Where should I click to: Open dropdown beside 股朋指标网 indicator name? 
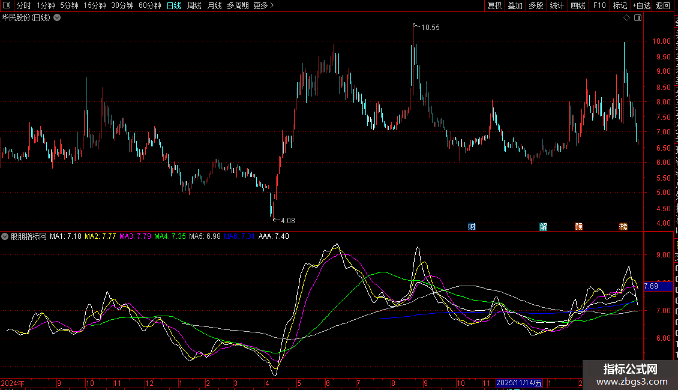point(5,236)
